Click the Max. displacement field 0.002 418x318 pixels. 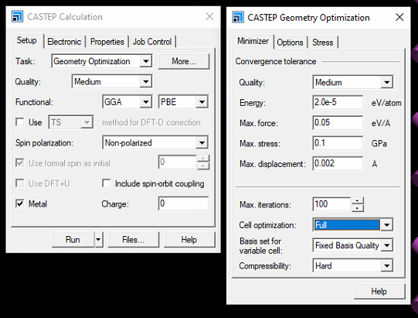338,164
